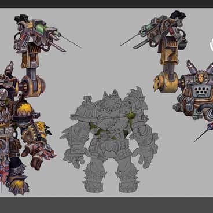Select the gray unpainted robot model
The height and width of the screenshot is (213, 213).
pyautogui.click(x=109, y=140)
